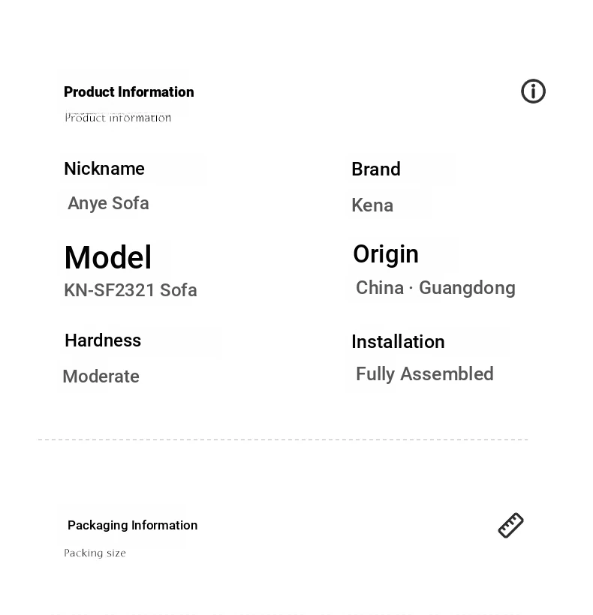Click the Packaging Information heading

pos(133,525)
